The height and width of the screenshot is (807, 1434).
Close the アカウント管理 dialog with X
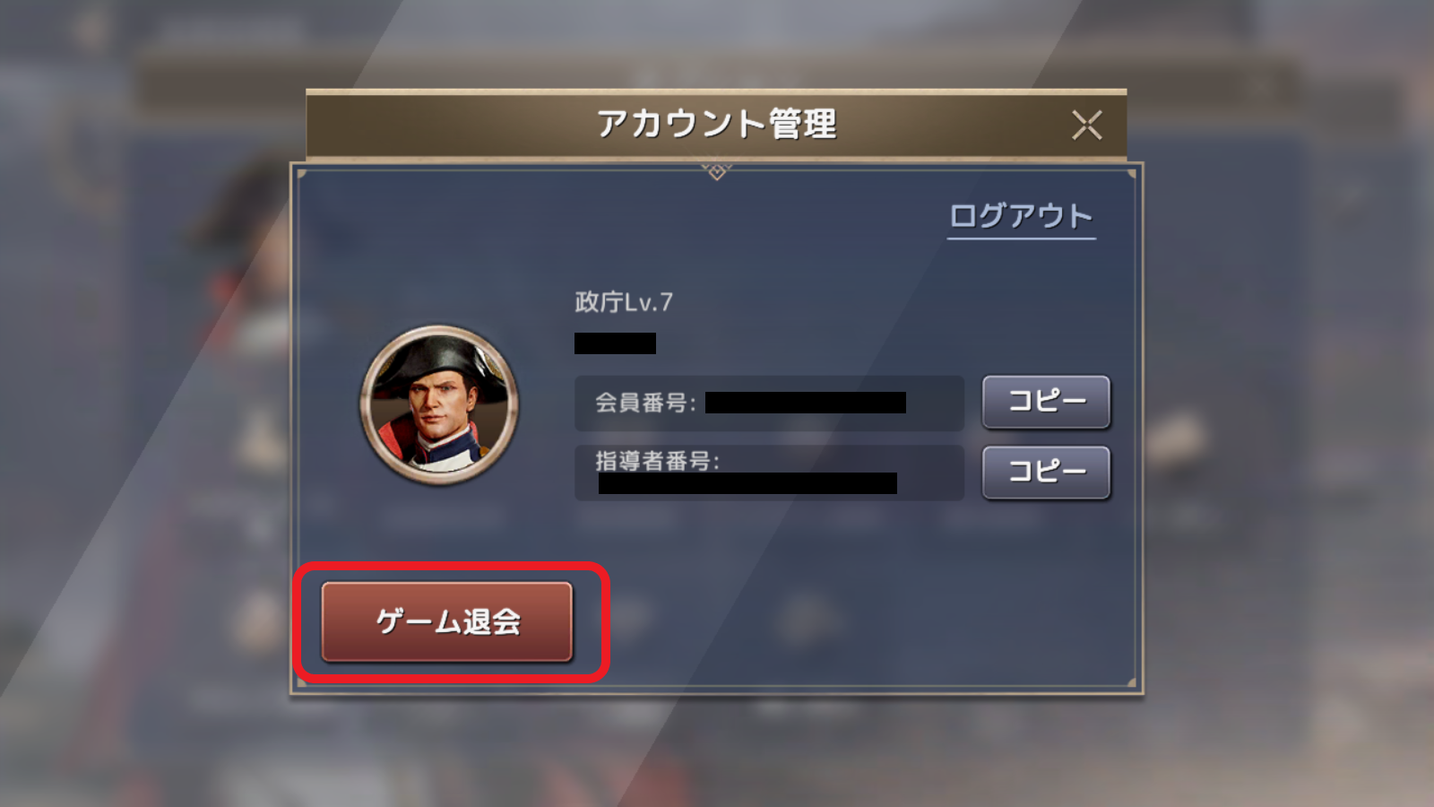1086,125
